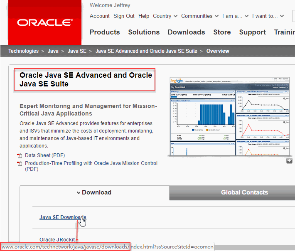Click the page title heading text
The width and height of the screenshot is (295, 251).
pos(86,79)
